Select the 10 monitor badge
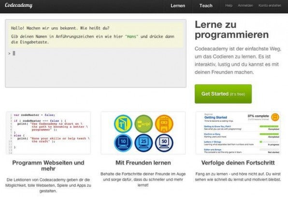Screen dimensions: 288x197 pyautogui.click(x=123, y=142)
